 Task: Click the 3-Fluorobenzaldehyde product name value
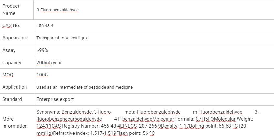click(57, 10)
